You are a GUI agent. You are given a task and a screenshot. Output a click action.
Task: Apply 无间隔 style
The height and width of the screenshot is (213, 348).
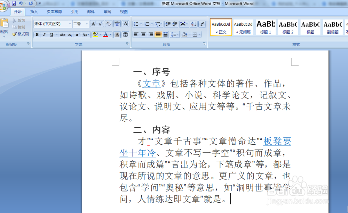243,27
